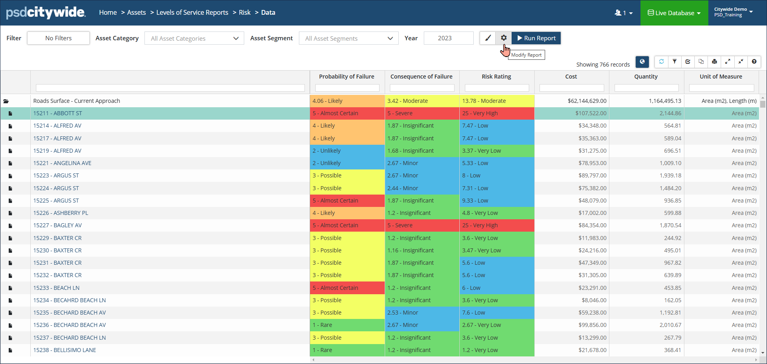Click the refresh grid icon
Viewport: 767px width, 364px height.
pyautogui.click(x=661, y=62)
